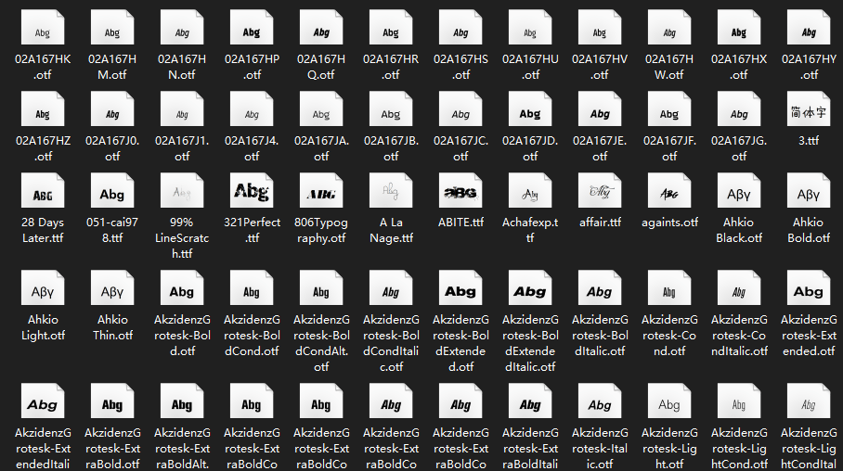The width and height of the screenshot is (843, 471).
Task: Select the 3.ttf Chinese font icon
Action: [809, 110]
